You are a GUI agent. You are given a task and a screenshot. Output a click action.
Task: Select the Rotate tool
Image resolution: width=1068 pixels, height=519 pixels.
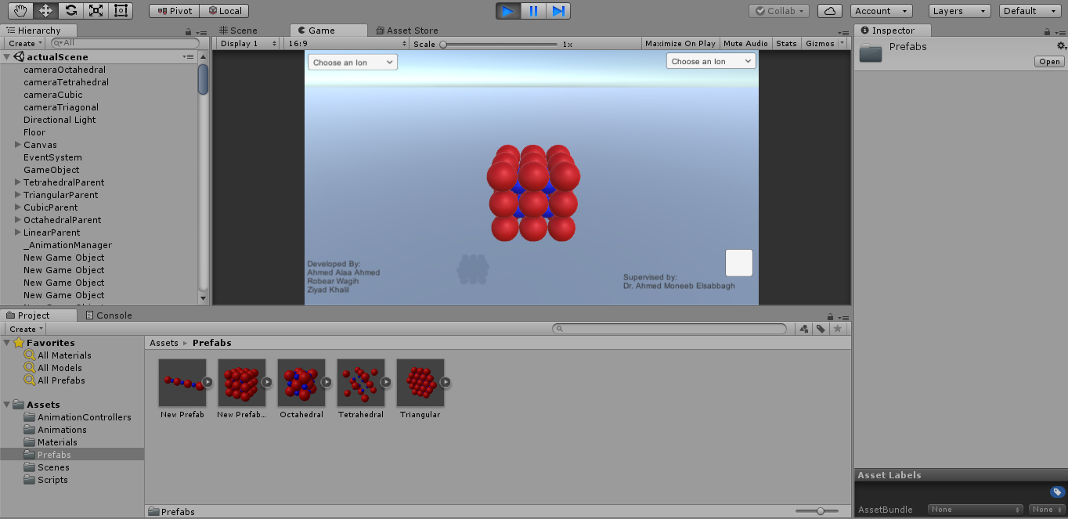coord(70,11)
